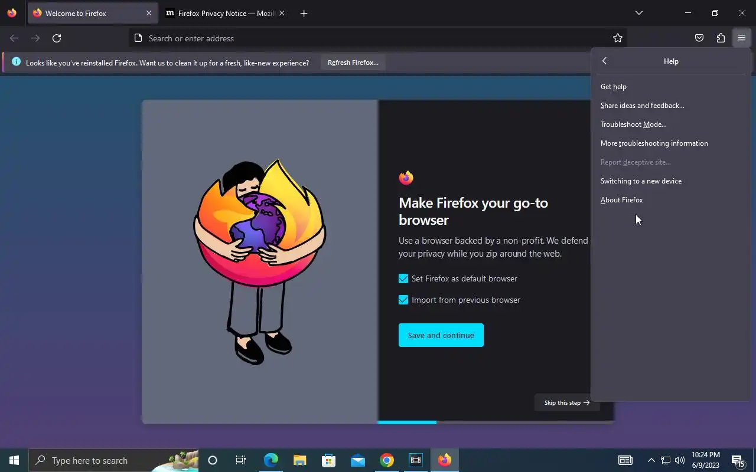Open Firefox View pinned icon at the top left
The width and height of the screenshot is (756, 472).
[x=12, y=13]
